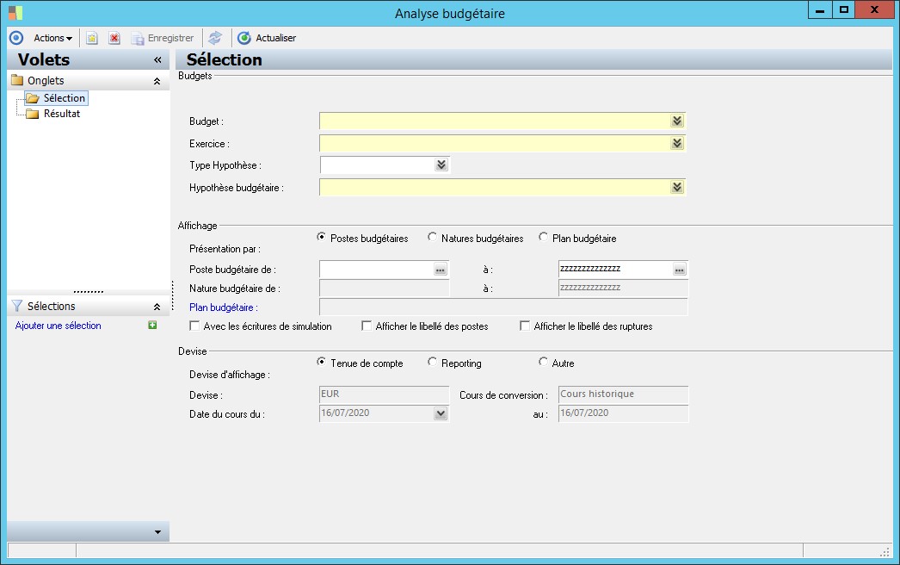Select the Reporting radio button
The height and width of the screenshot is (565, 900).
coord(432,362)
